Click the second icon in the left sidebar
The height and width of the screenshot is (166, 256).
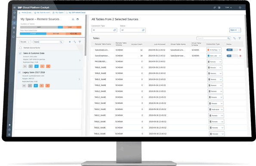tap(14, 18)
